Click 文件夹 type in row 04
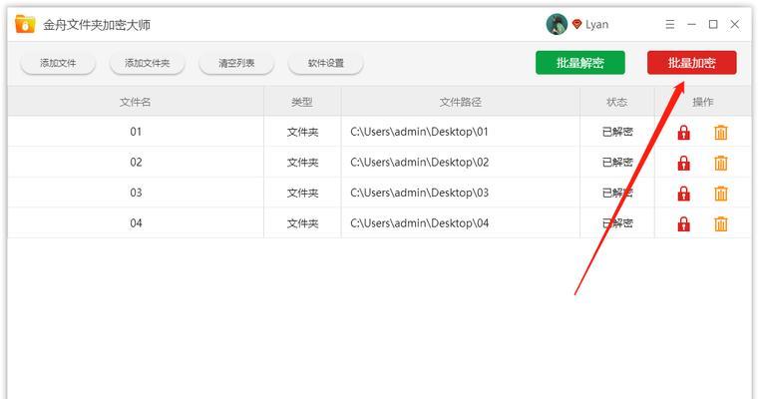 click(302, 223)
